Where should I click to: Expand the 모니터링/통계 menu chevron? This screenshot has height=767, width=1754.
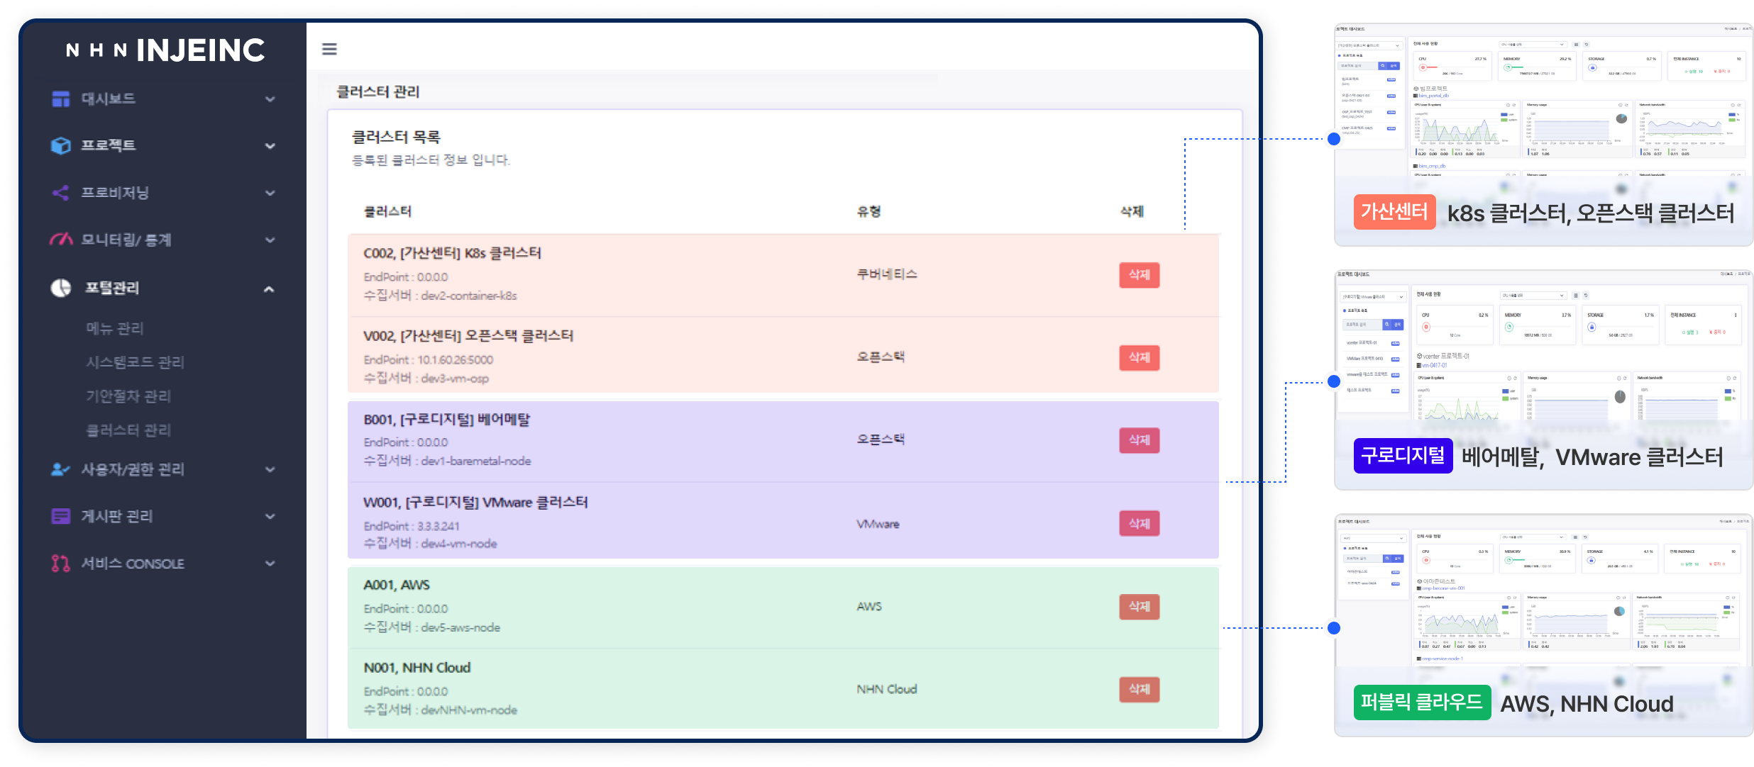tap(270, 240)
